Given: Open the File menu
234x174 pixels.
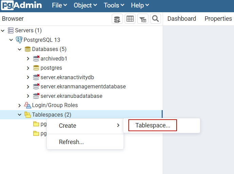Looking at the screenshot, I should [59, 5].
